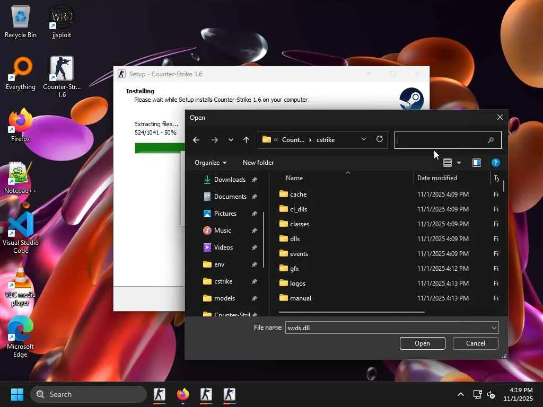543x407 pixels.
Task: Sort files by the Date modified column
Action: point(437,178)
